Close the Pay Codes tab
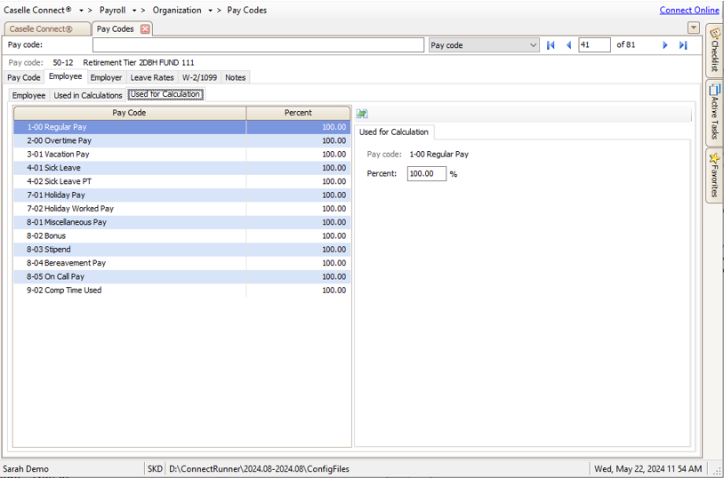724x478 pixels. pos(145,29)
